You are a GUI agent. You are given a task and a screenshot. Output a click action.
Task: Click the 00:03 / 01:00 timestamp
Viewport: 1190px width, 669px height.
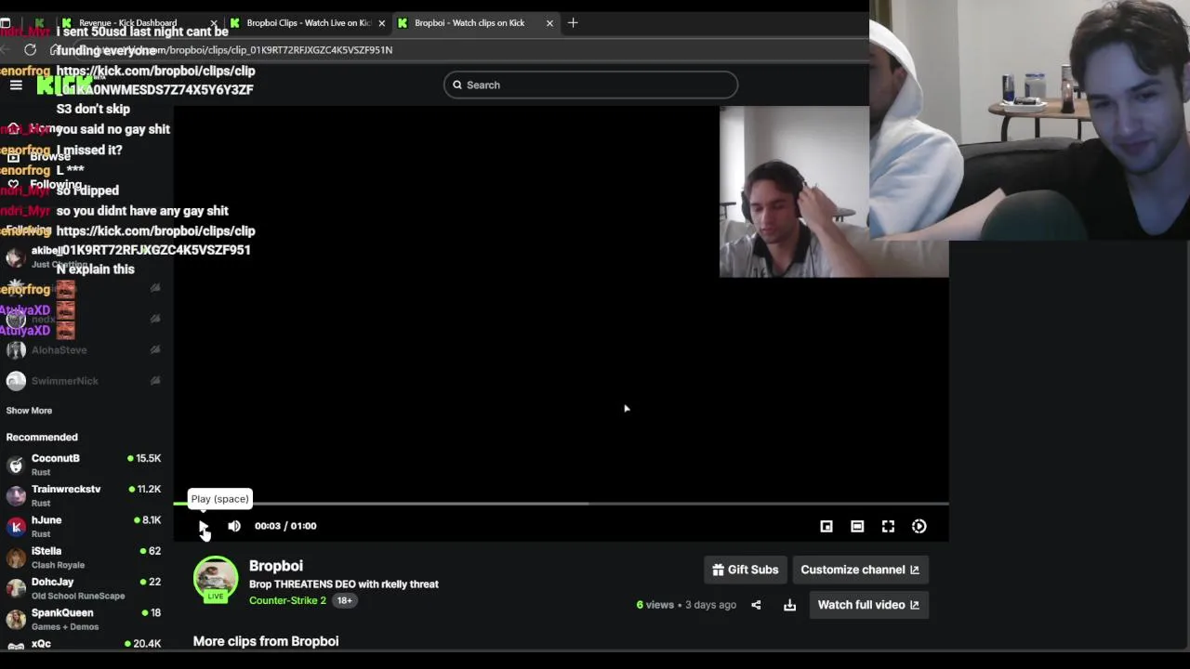pos(285,526)
